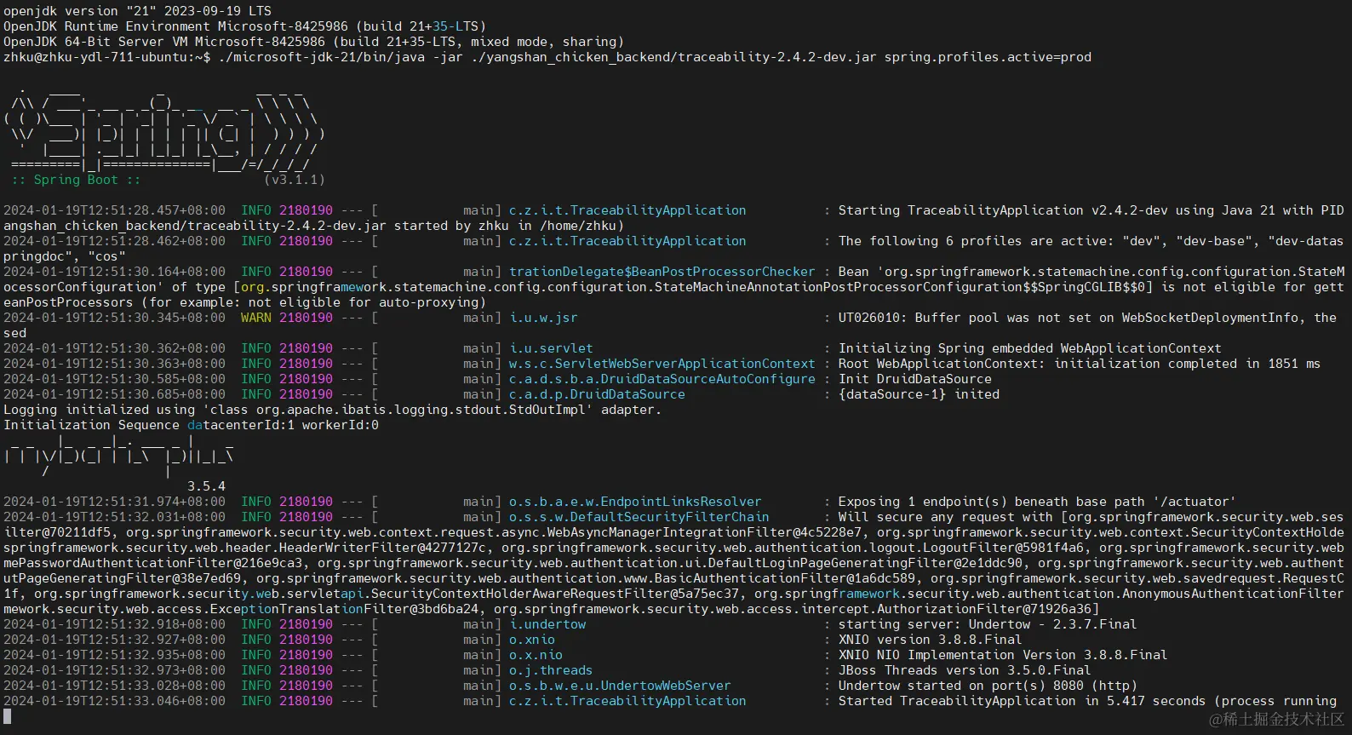Click timestamp '2024-01-19T12:51:30.345+08:00' on WARN row
The width and height of the screenshot is (1352, 735).
click(115, 318)
